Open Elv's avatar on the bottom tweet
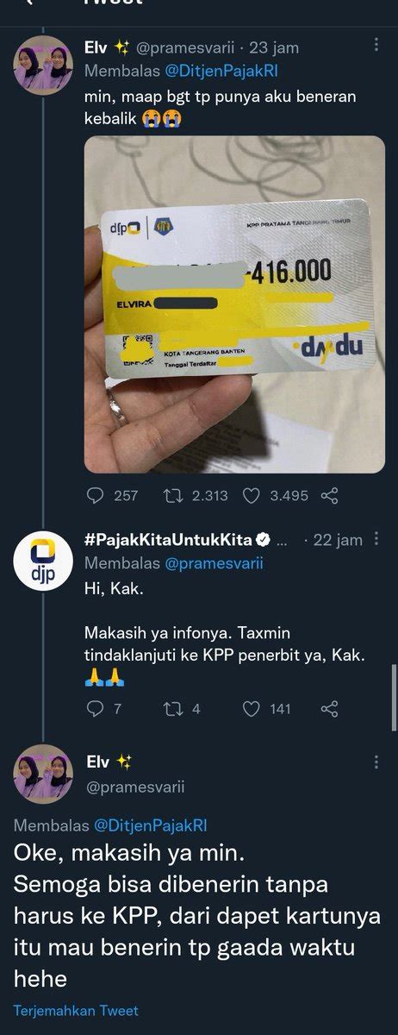Screen dimensions: 398x1035 [43, 774]
